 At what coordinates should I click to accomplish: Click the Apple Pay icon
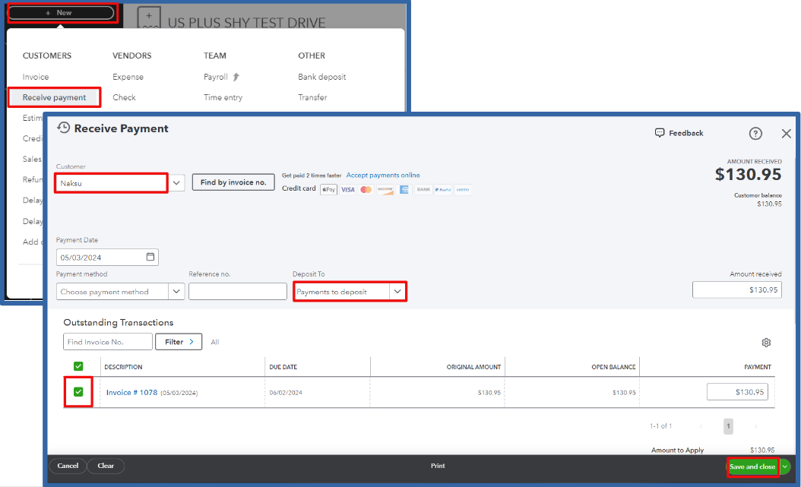point(328,188)
